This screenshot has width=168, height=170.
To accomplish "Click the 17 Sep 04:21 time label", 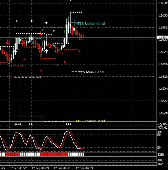I will click(62, 168).
